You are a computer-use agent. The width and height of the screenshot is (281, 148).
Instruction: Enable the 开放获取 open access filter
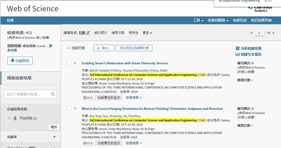(10, 118)
